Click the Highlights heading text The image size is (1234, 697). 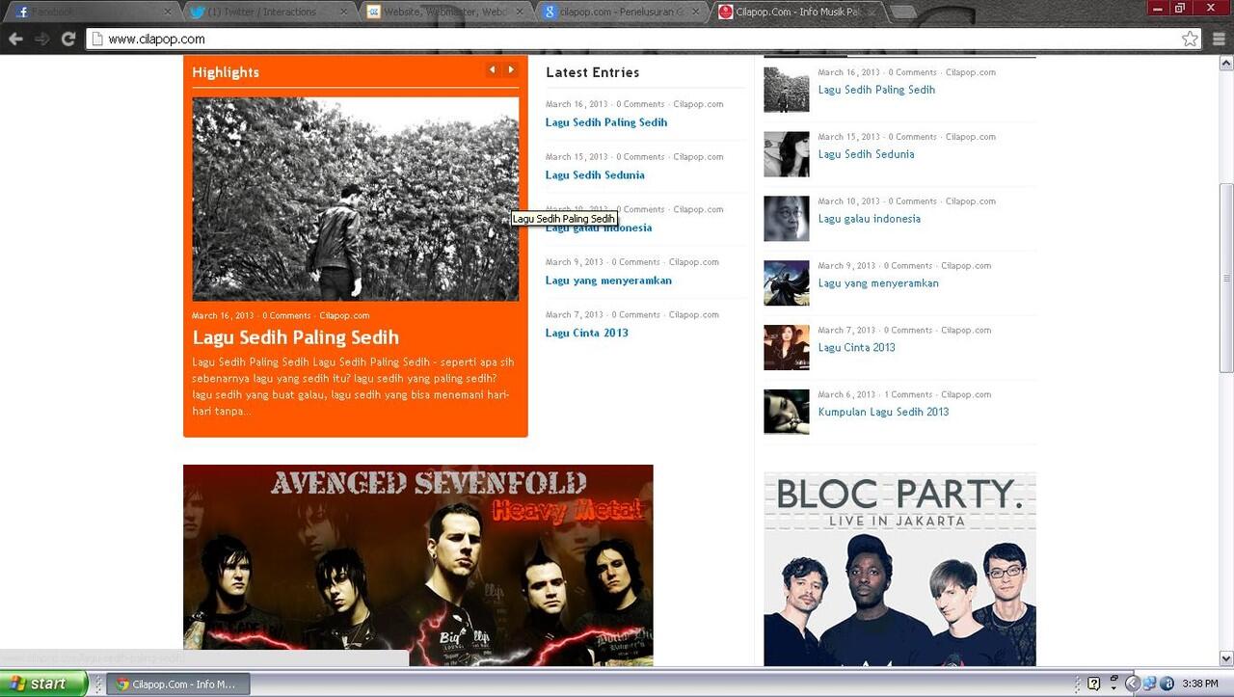(226, 72)
